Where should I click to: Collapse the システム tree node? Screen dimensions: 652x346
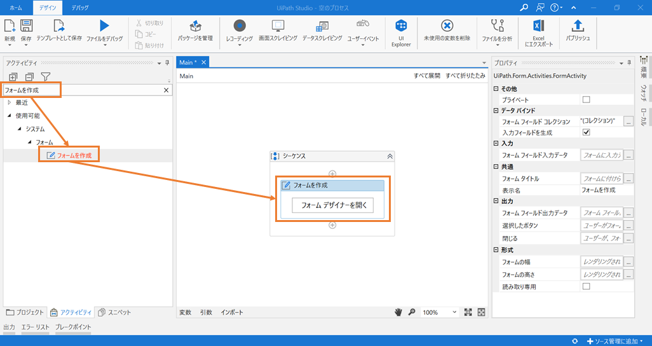coord(20,129)
